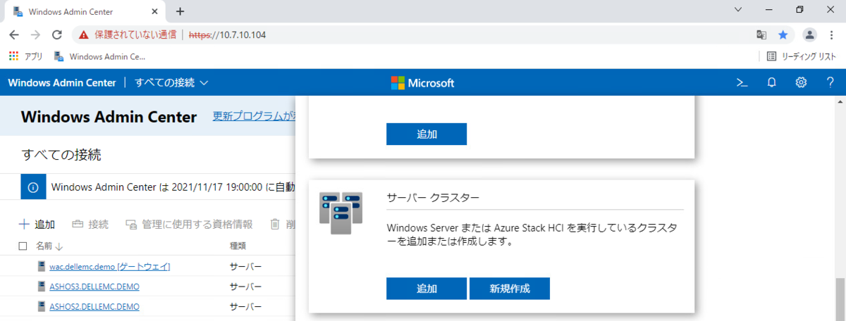Click the server icon next to ASHOS2.DELLEMC.DEMO
The height and width of the screenshot is (321, 846).
pos(42,306)
